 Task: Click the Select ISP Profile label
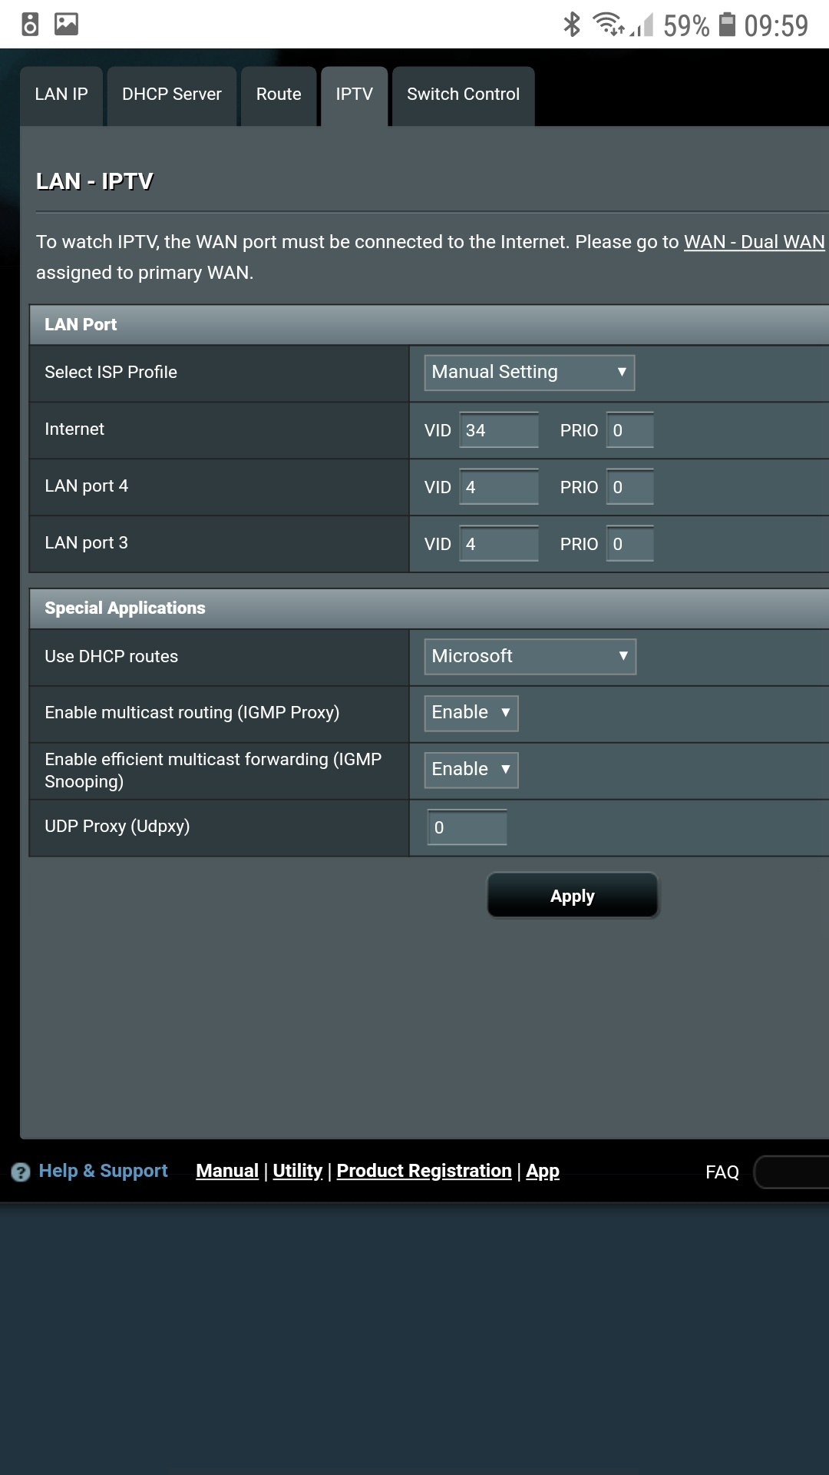(111, 373)
